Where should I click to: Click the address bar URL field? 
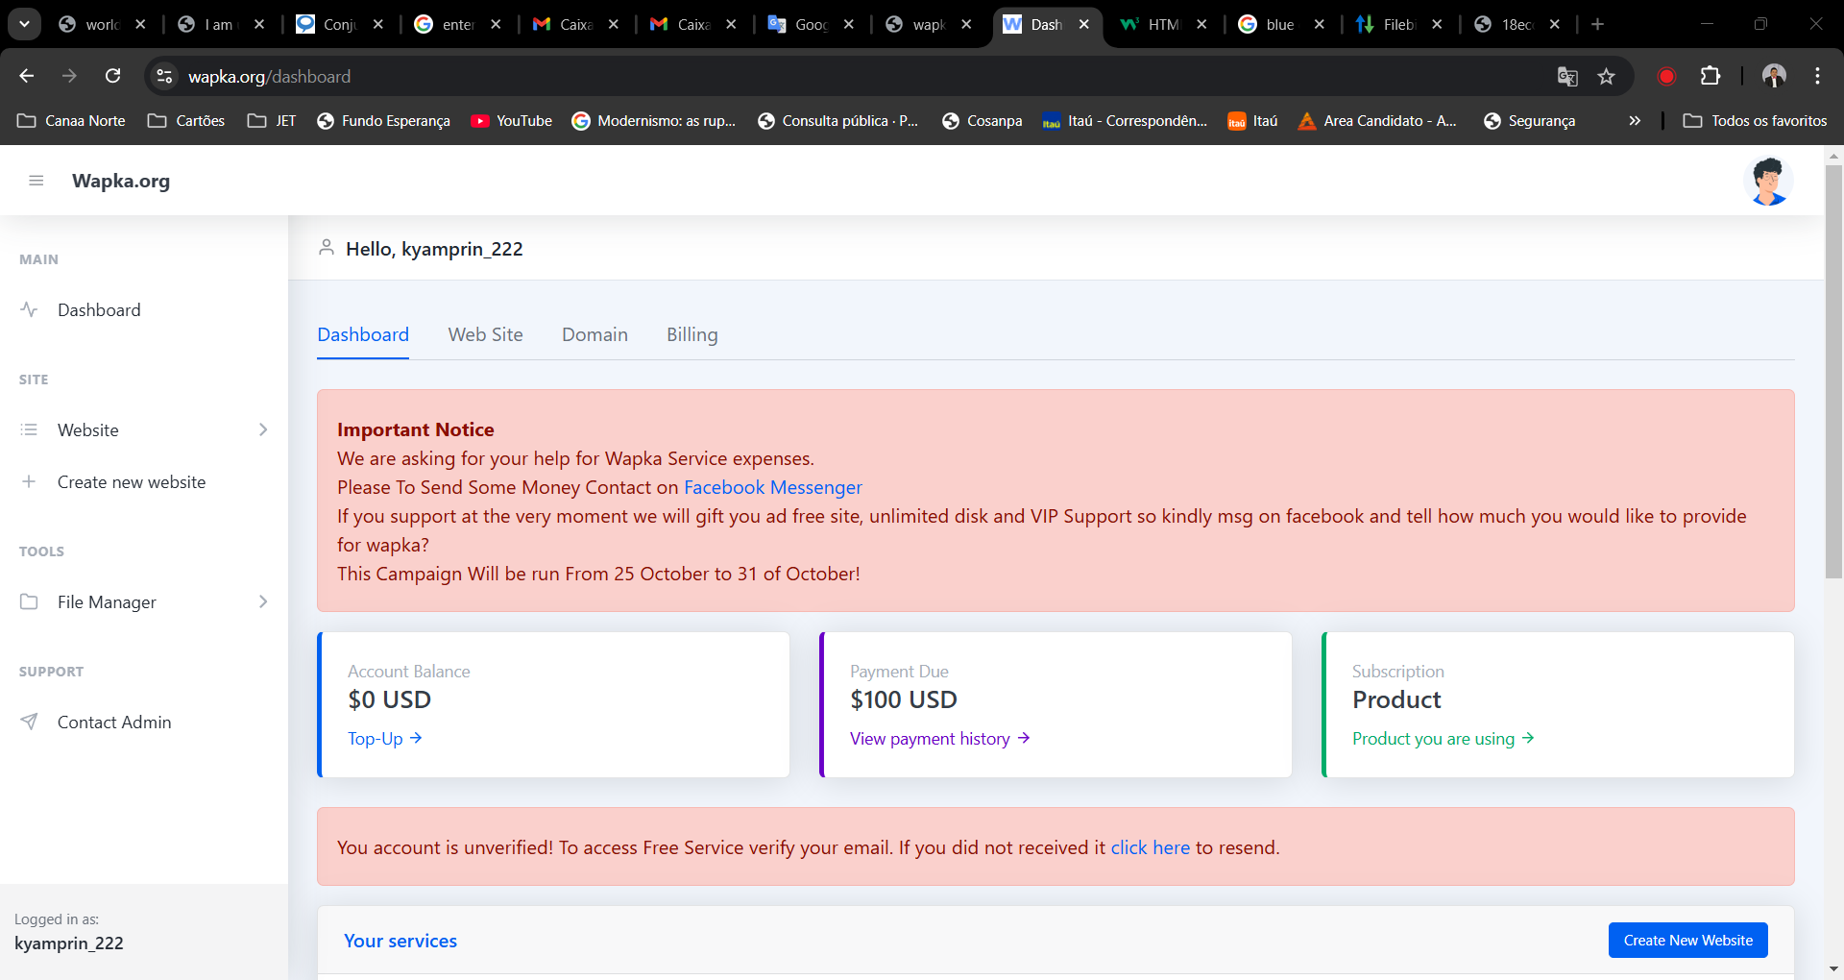click(864, 76)
